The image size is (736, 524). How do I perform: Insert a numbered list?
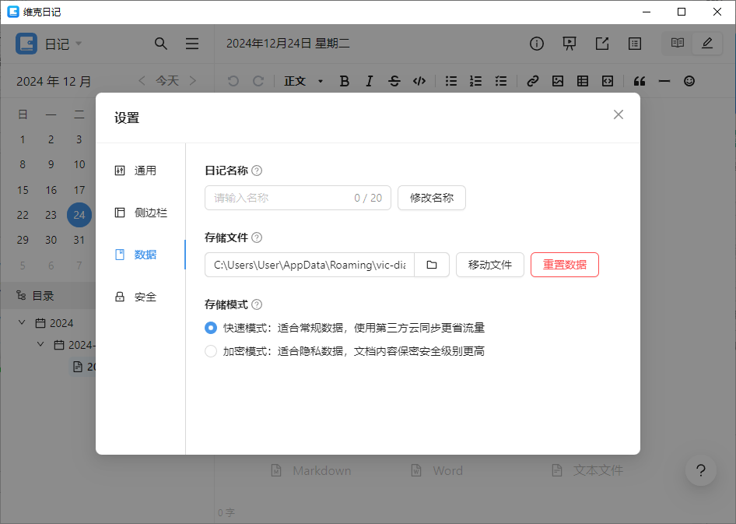[476, 81]
